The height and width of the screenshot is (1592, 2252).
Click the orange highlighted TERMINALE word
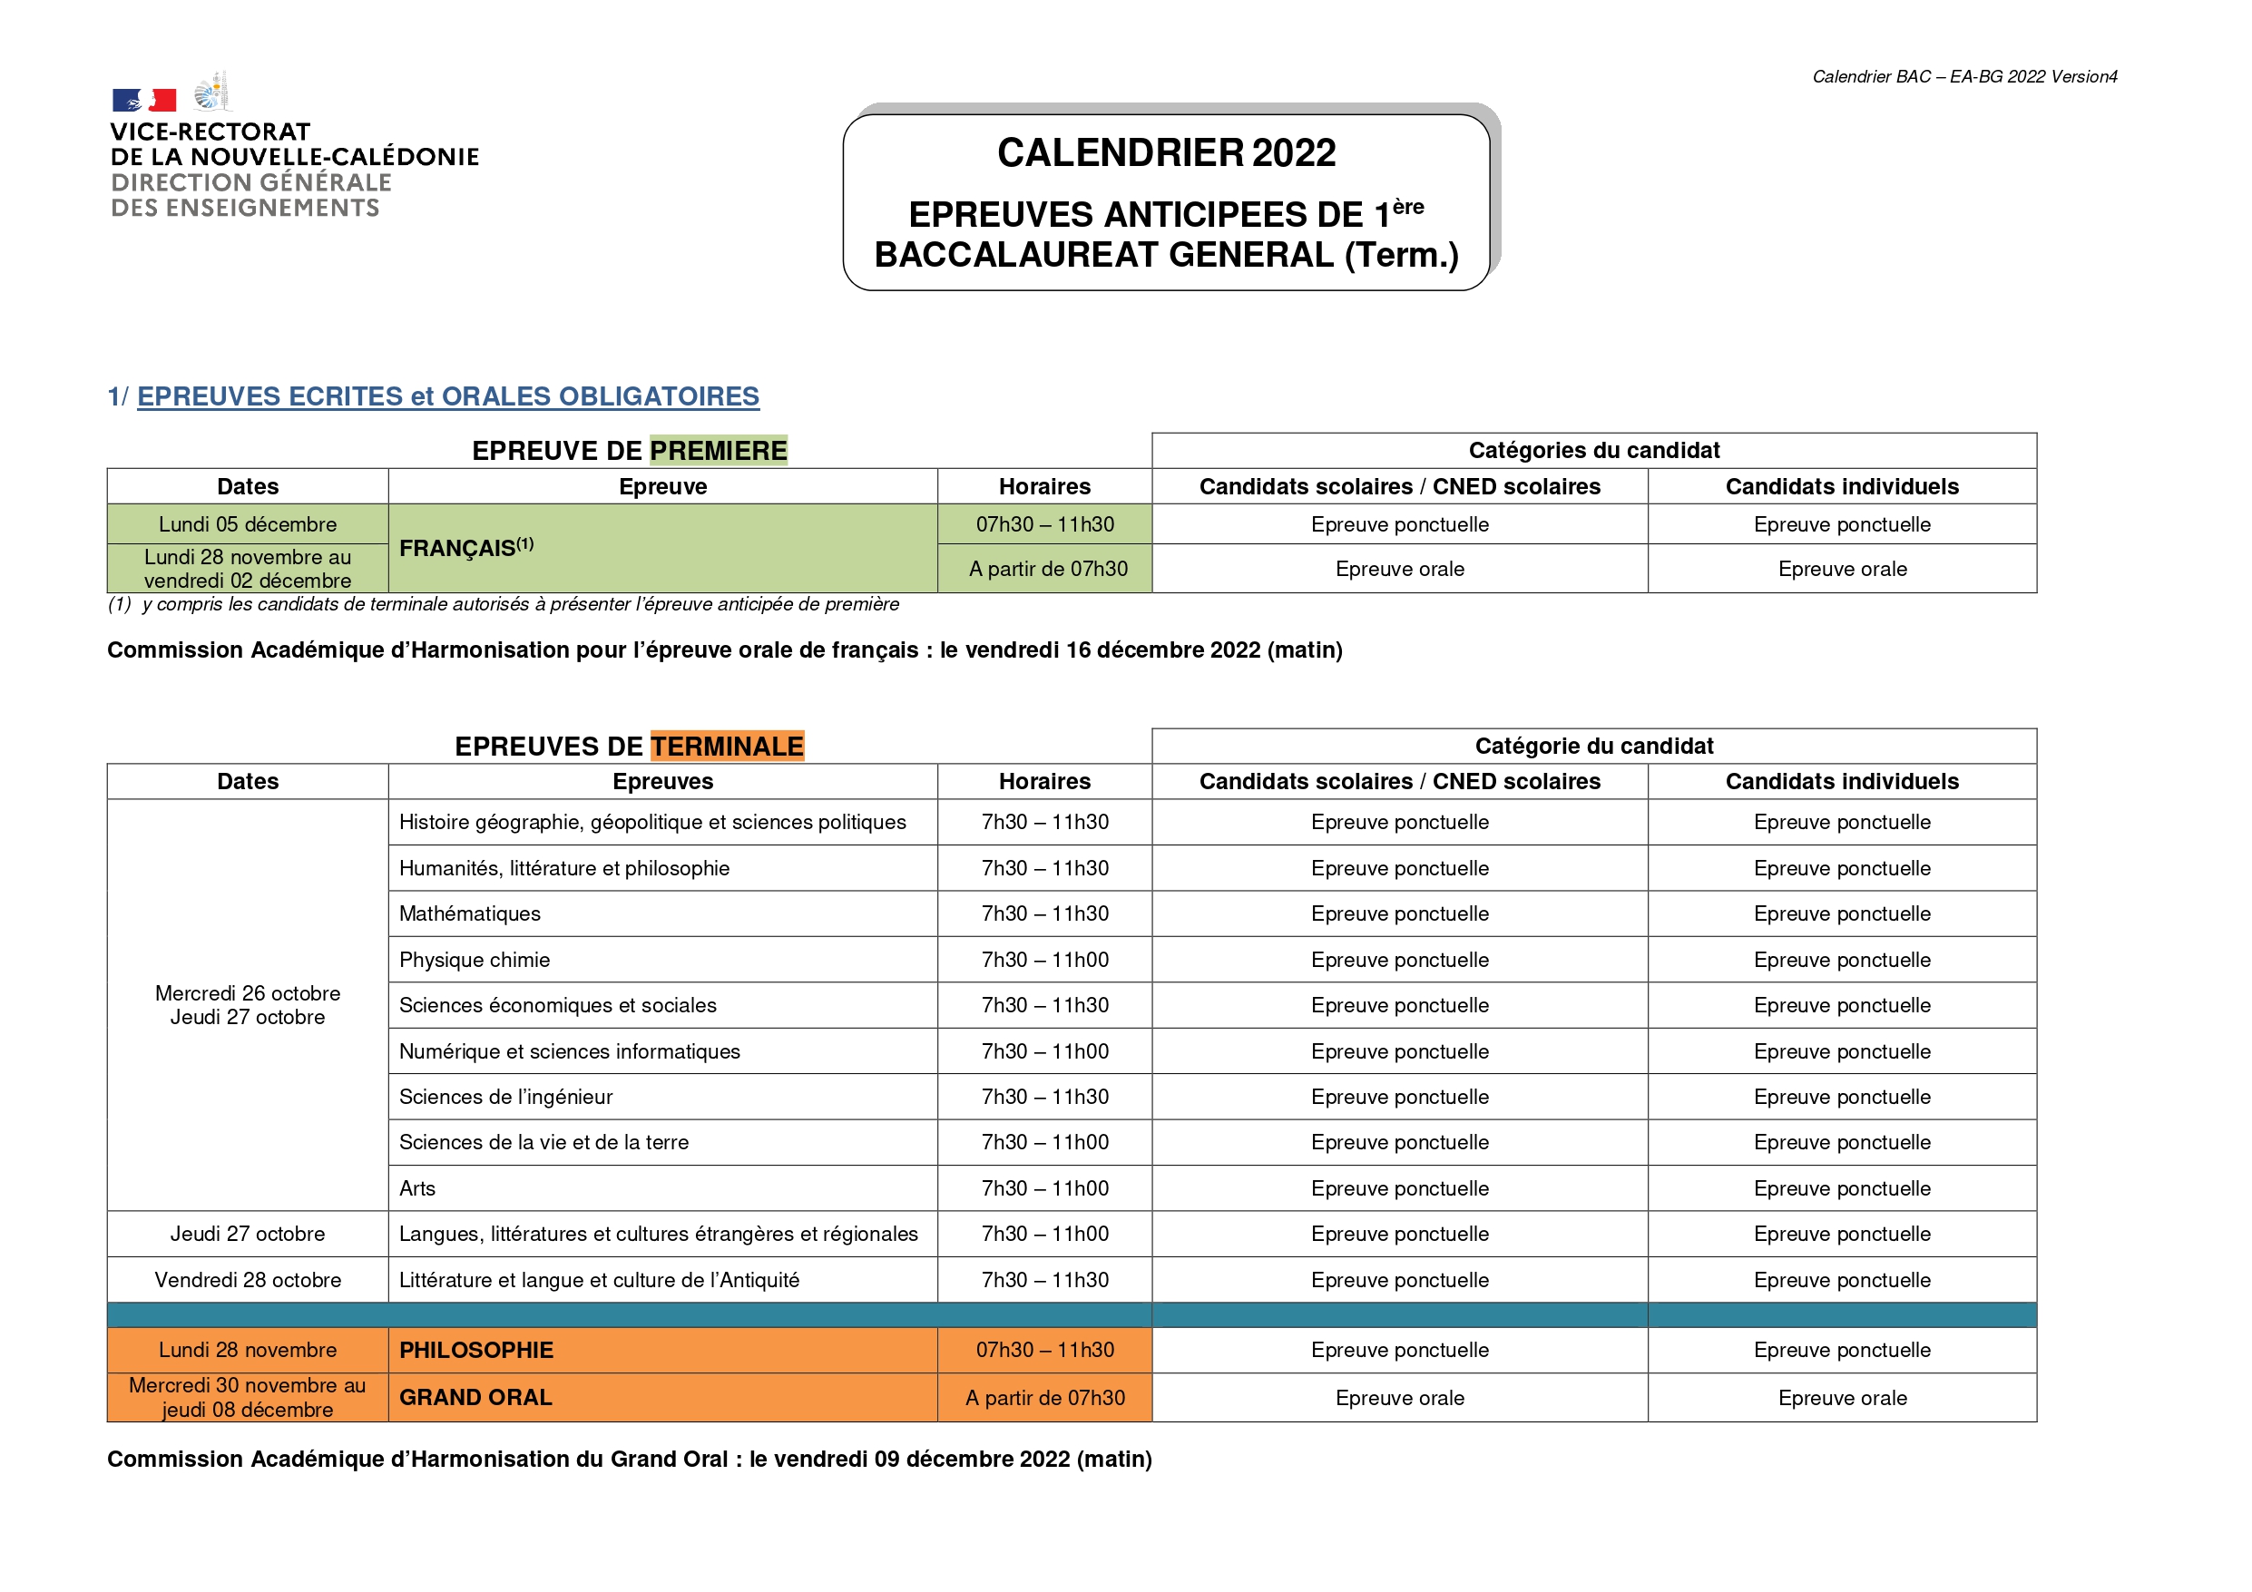point(727,747)
